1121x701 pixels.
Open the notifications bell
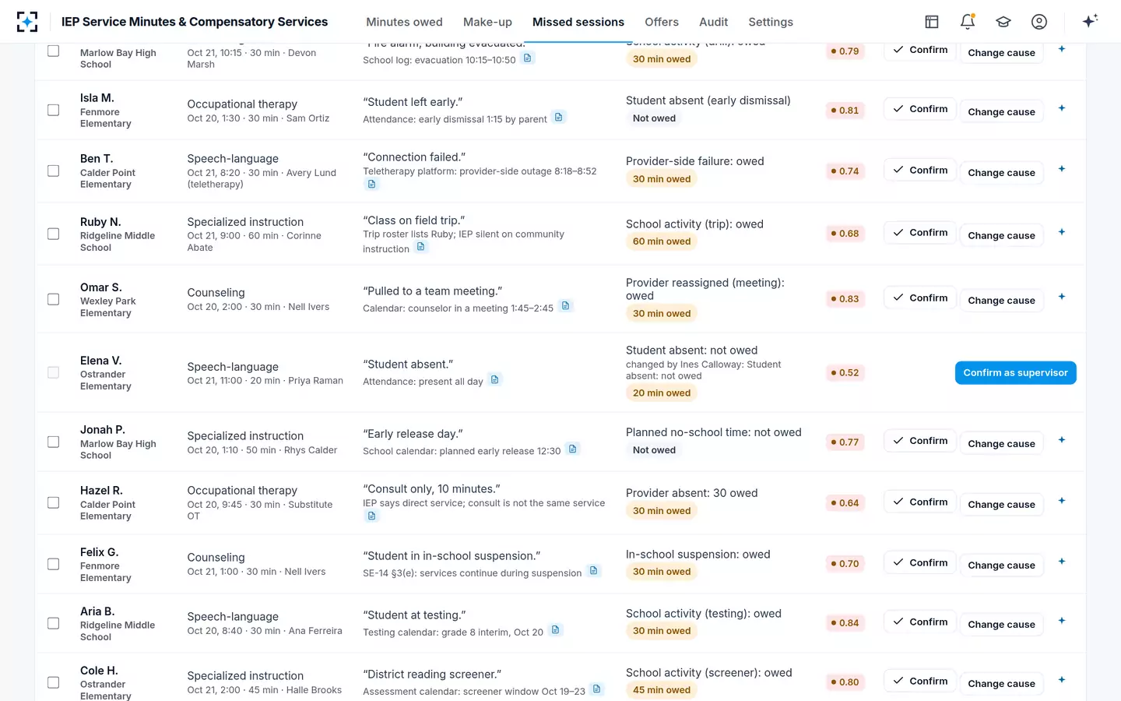click(x=968, y=22)
